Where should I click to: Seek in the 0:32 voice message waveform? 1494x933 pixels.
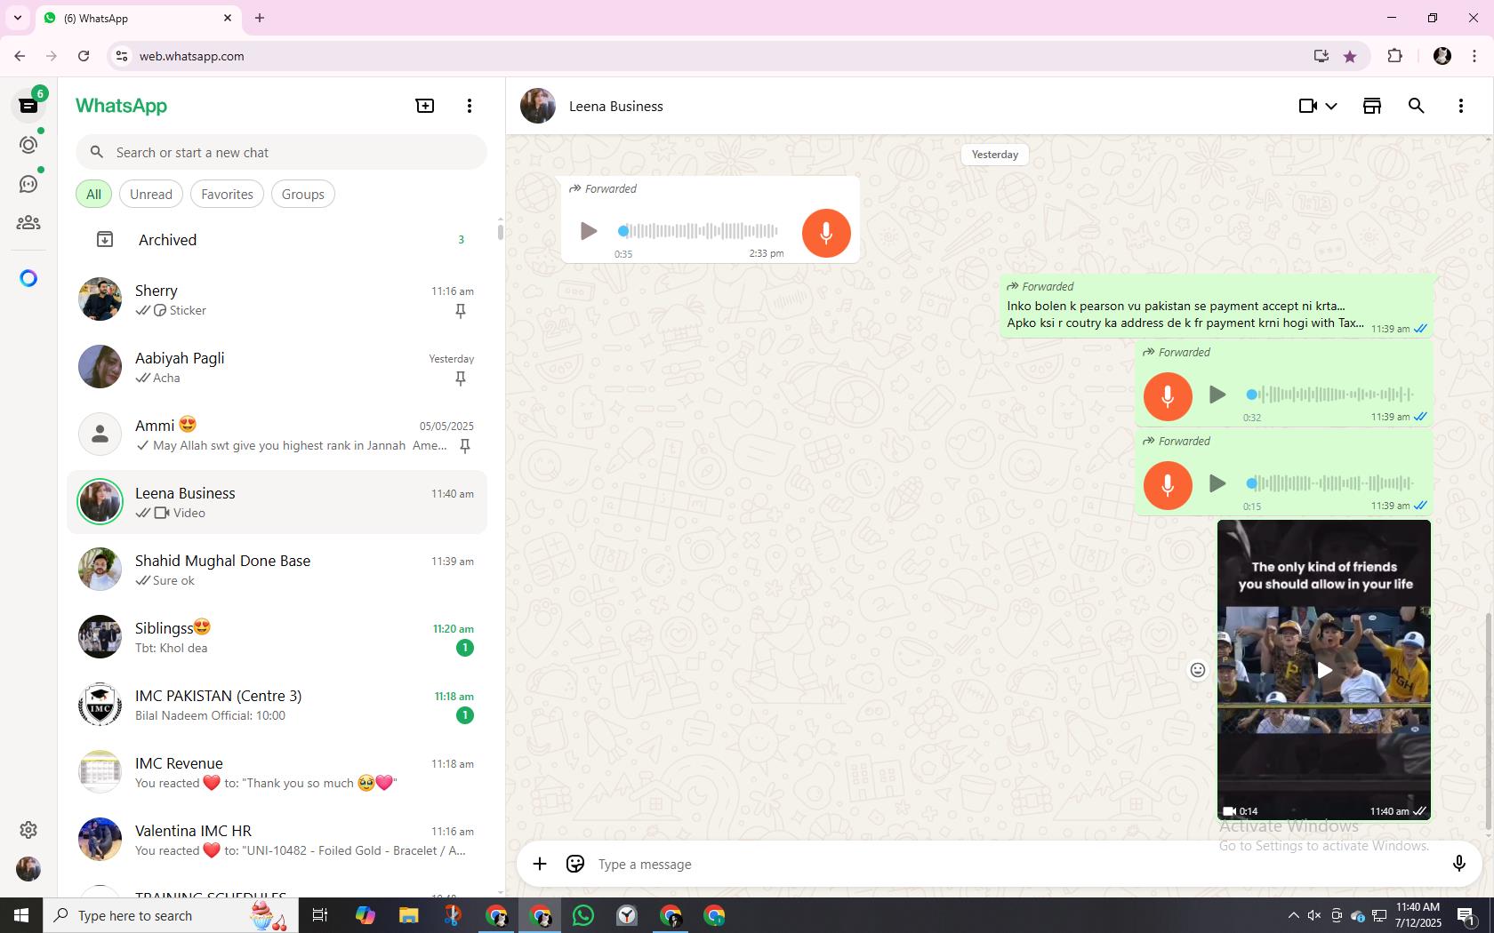[1330, 395]
